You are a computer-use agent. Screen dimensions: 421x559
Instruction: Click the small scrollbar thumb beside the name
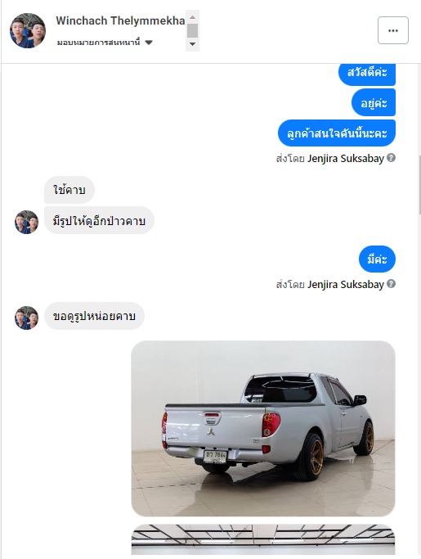point(192,30)
